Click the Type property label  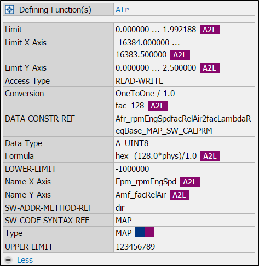(14, 233)
